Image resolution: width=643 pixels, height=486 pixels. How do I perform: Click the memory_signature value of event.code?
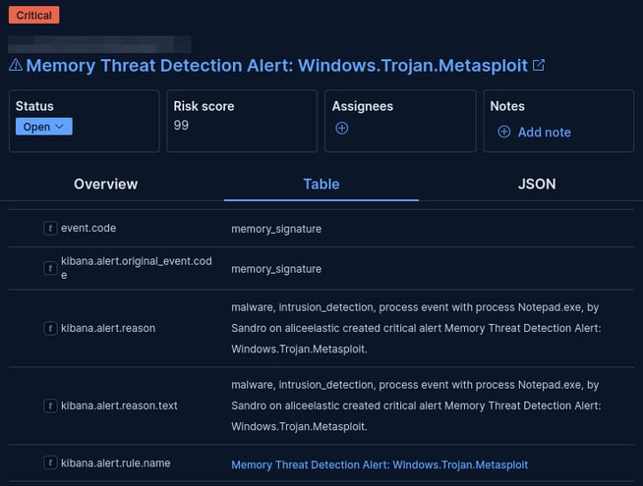[x=276, y=229]
